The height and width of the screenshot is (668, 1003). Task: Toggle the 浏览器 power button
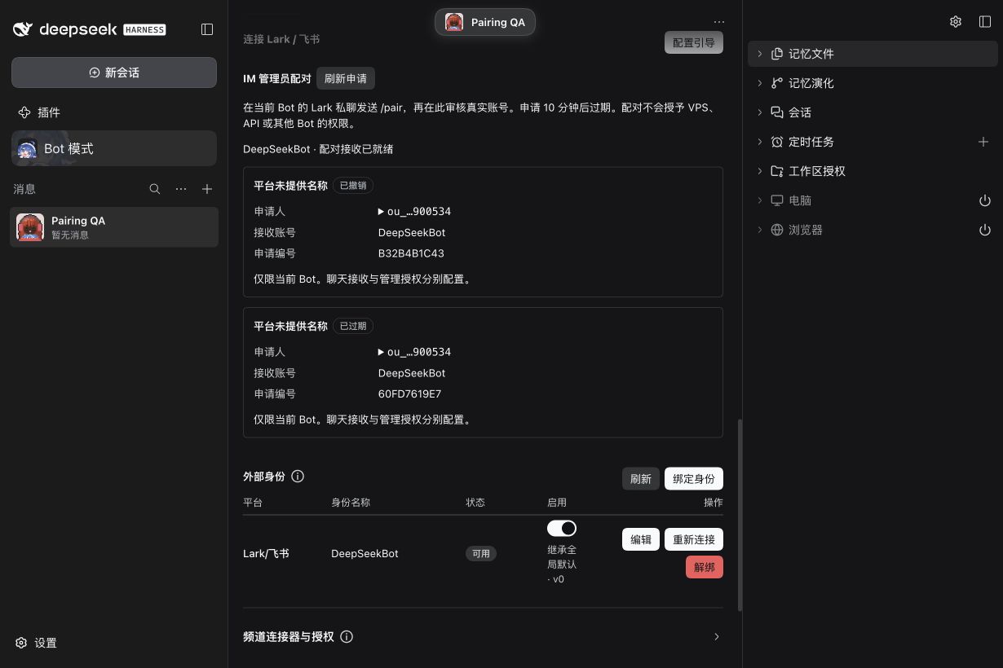coord(984,230)
